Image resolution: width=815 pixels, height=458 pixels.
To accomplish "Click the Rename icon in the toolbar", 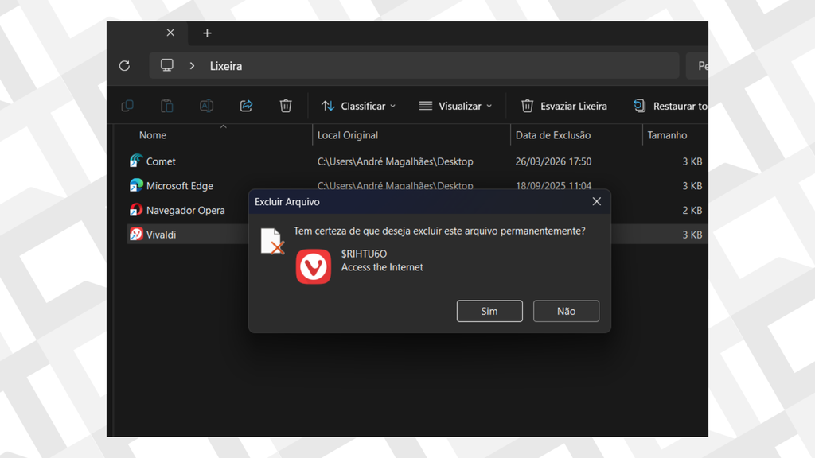I will point(206,106).
